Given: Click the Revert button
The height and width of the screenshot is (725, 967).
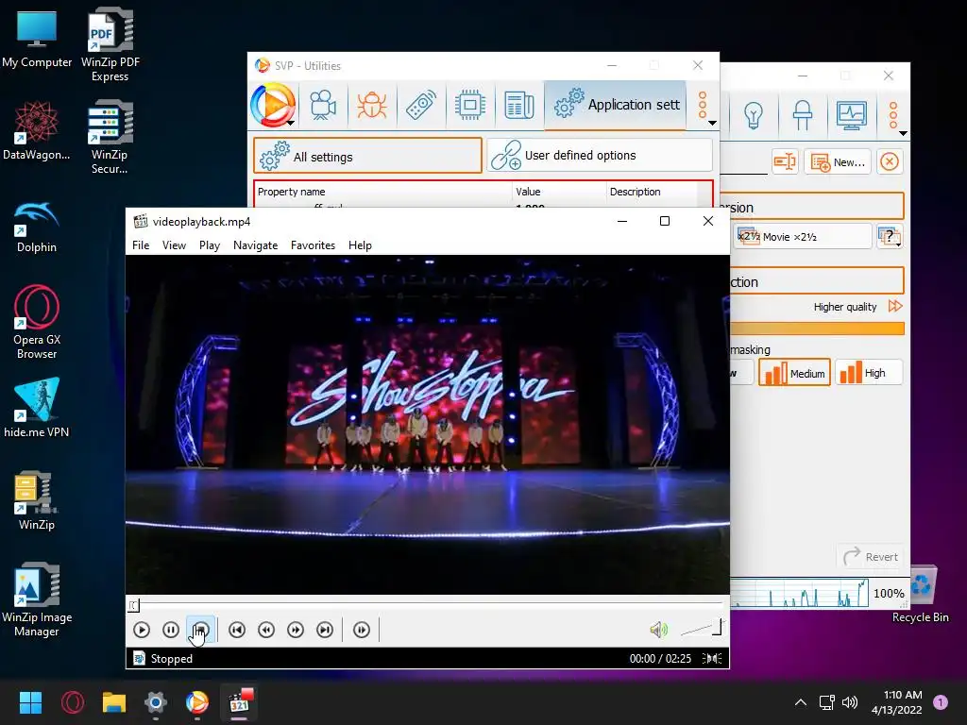Looking at the screenshot, I should click(x=871, y=557).
